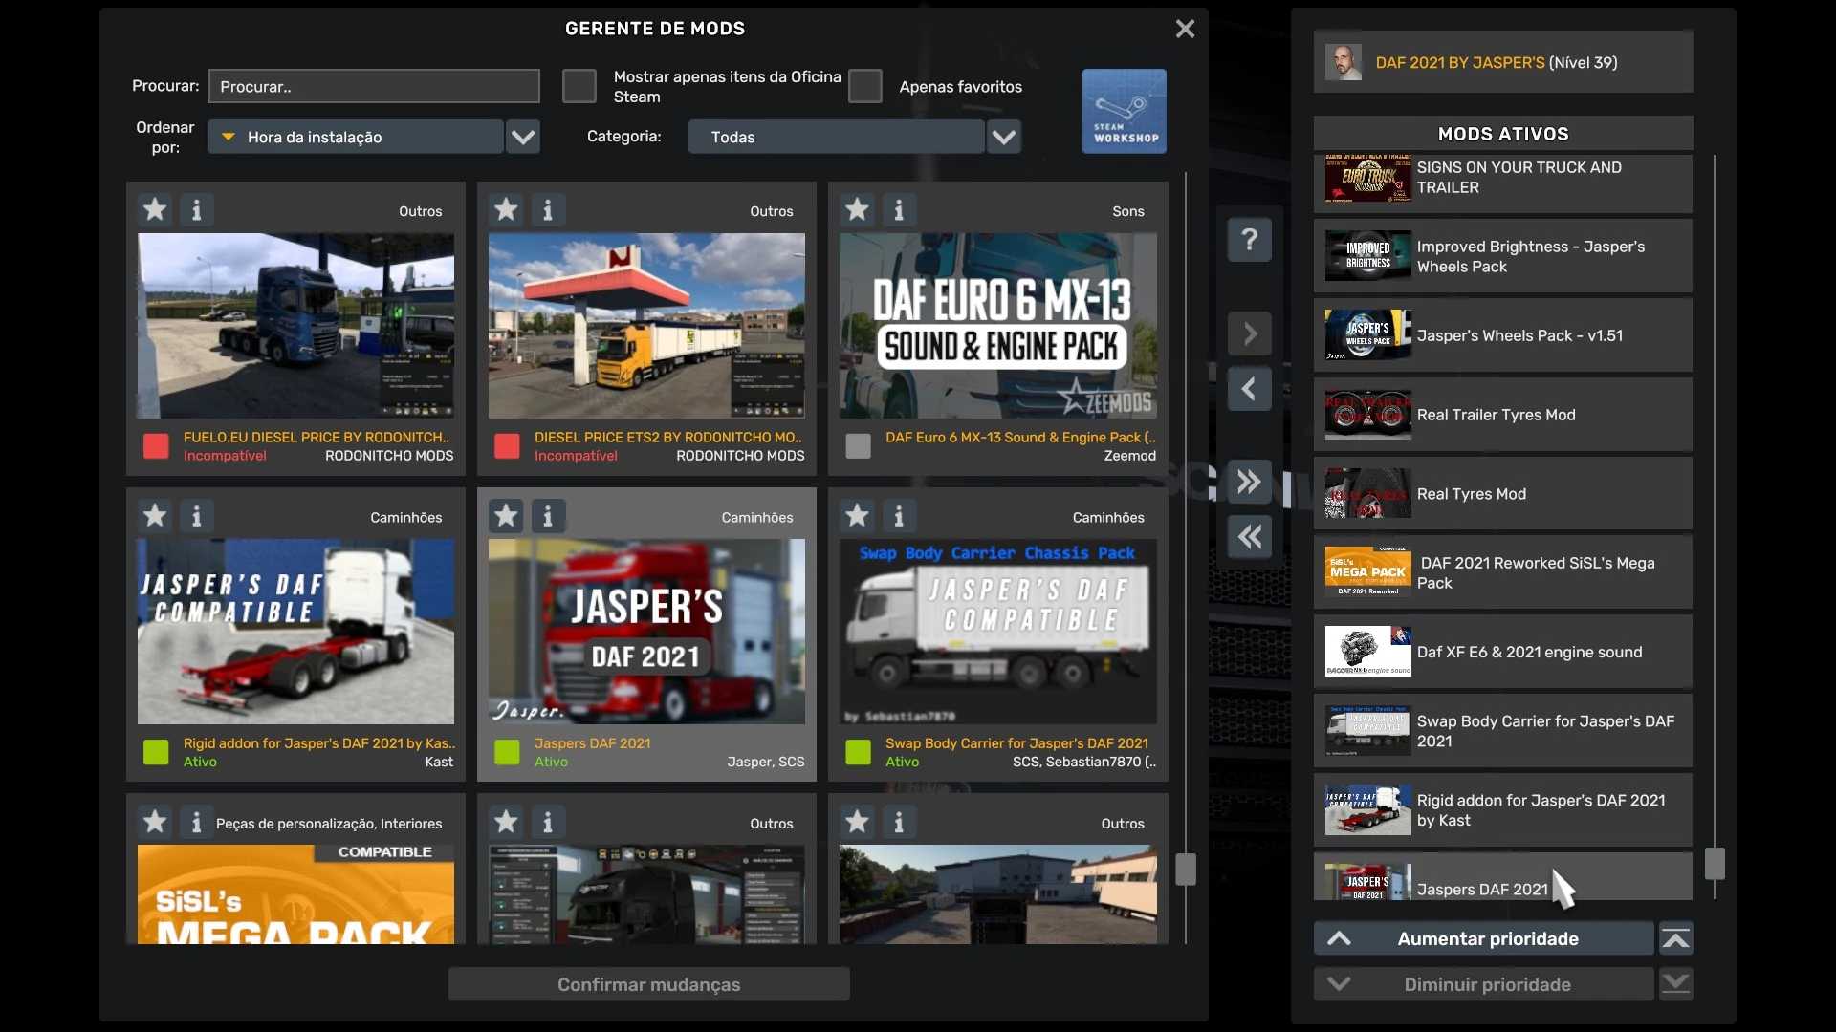
Task: View info of Rigid addon by Kast
Action: pyautogui.click(x=197, y=516)
